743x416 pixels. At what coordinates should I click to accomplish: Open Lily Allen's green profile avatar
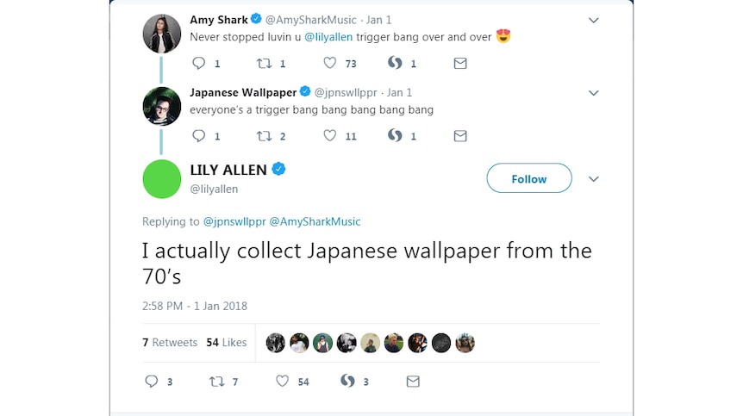point(161,179)
